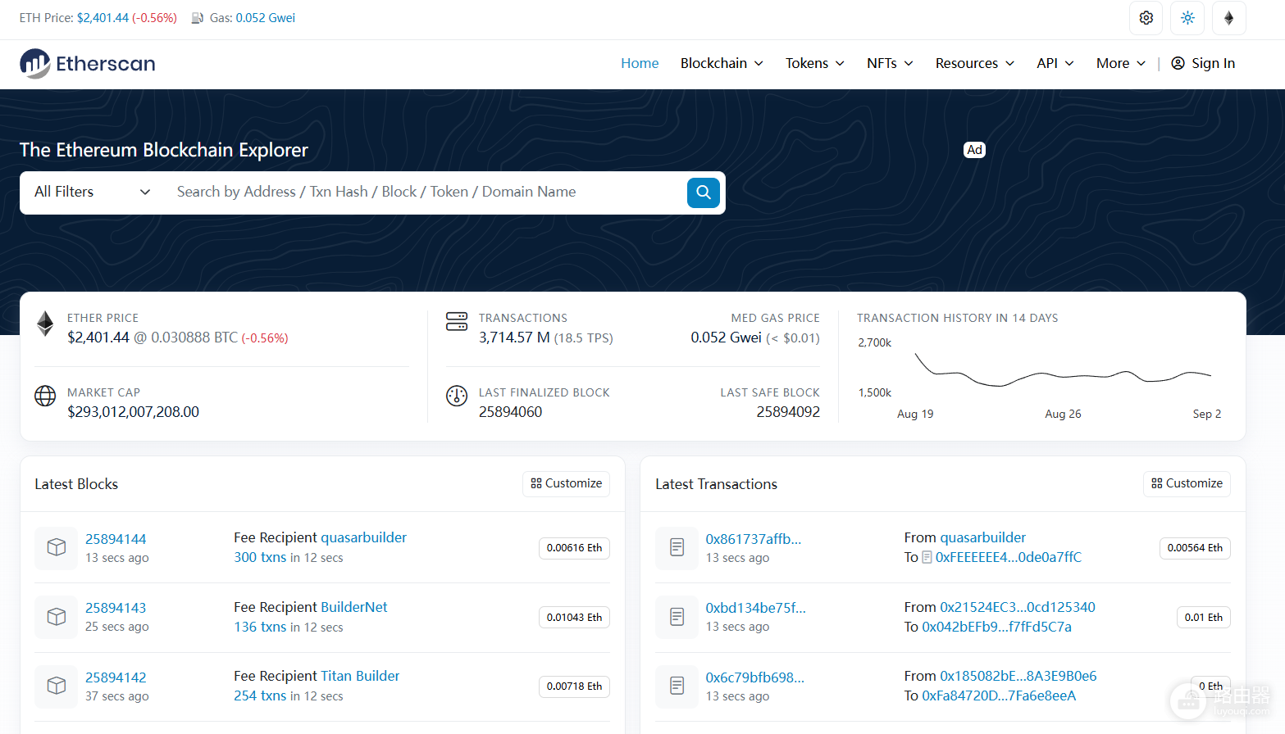Viewport: 1285px width, 734px height.
Task: Open the Gas 0.052 Gwei link
Action: coord(266,18)
